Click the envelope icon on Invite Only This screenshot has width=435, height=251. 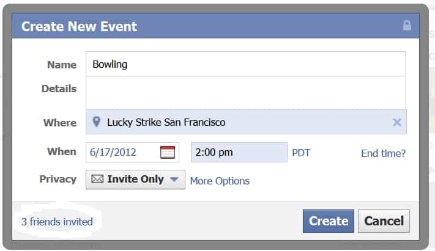tap(97, 179)
